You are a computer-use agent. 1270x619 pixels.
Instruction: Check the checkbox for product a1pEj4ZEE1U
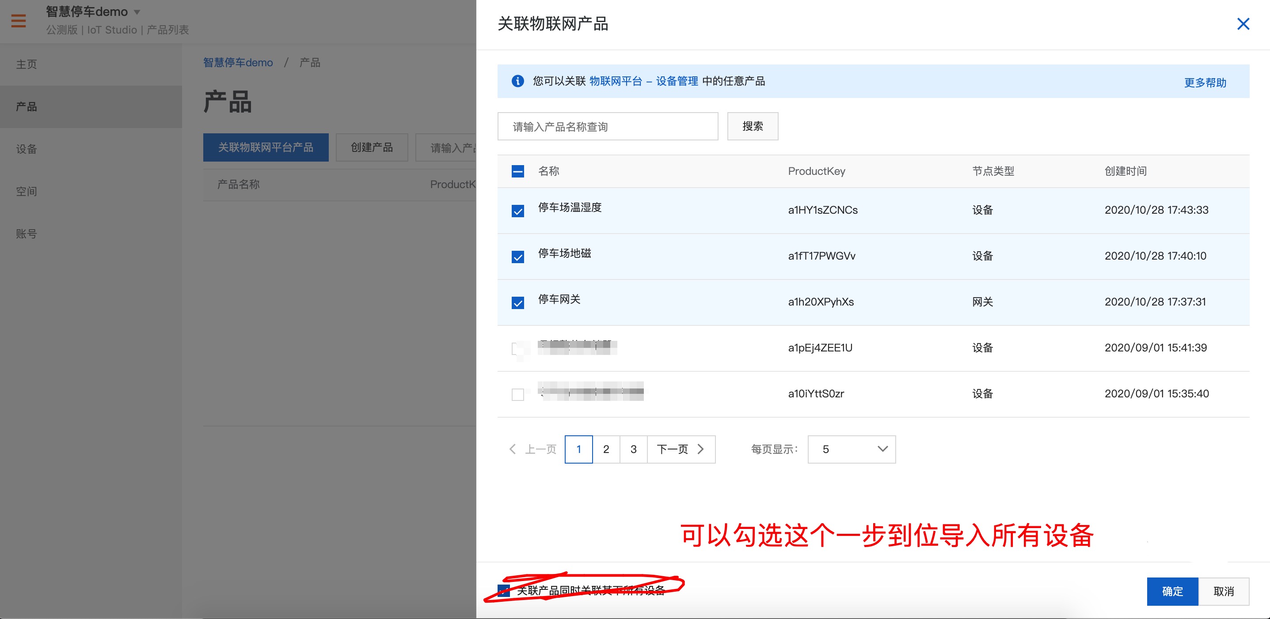(517, 349)
